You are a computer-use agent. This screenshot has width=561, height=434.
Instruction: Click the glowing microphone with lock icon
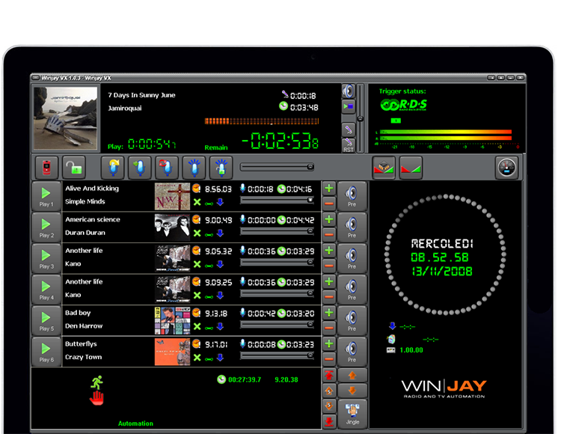221,167
